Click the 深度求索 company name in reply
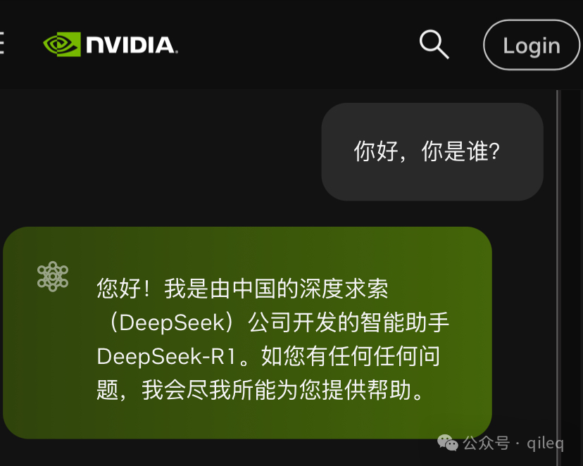 click(x=344, y=289)
